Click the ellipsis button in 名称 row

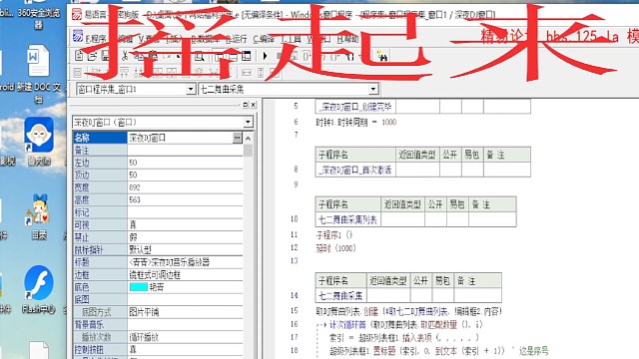[x=238, y=138]
